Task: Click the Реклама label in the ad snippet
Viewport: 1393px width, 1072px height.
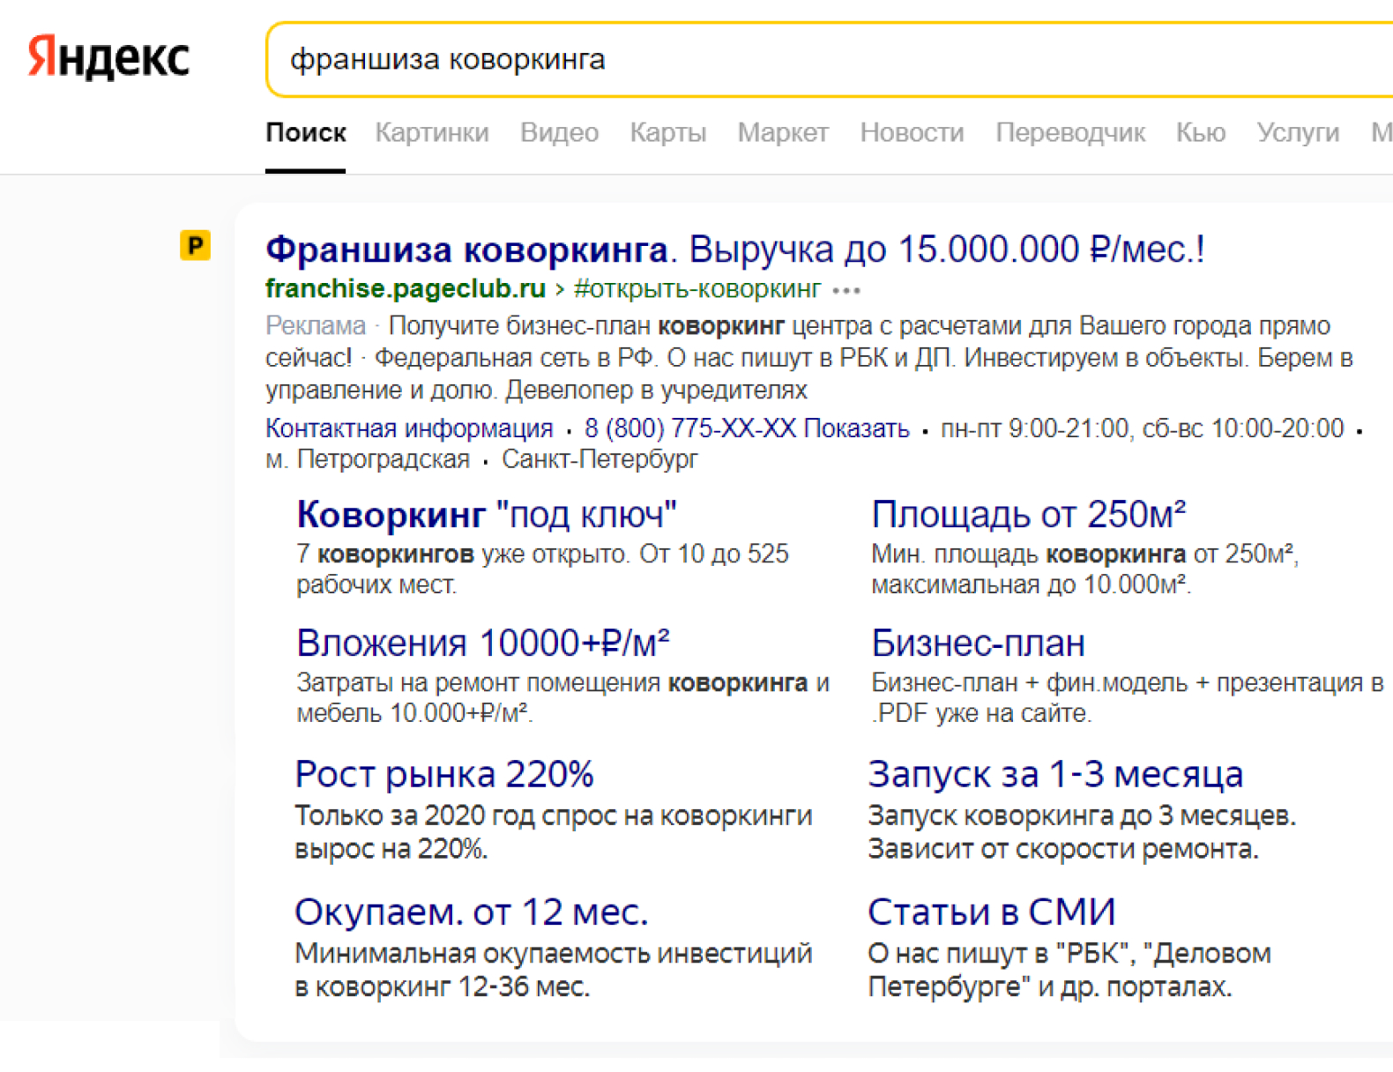Action: [316, 326]
